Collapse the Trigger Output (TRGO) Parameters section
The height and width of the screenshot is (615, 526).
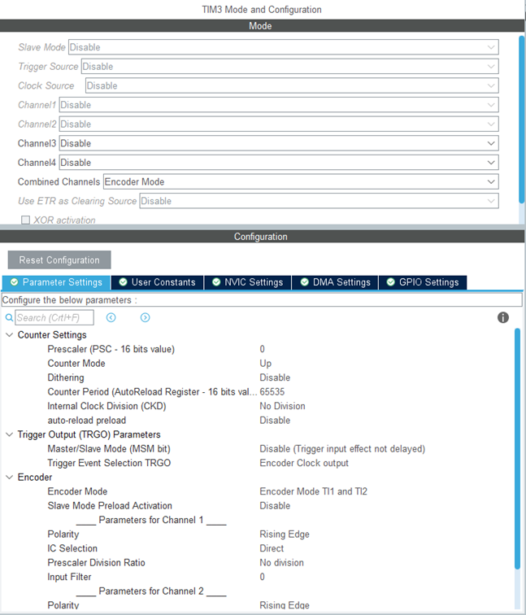tap(9, 434)
